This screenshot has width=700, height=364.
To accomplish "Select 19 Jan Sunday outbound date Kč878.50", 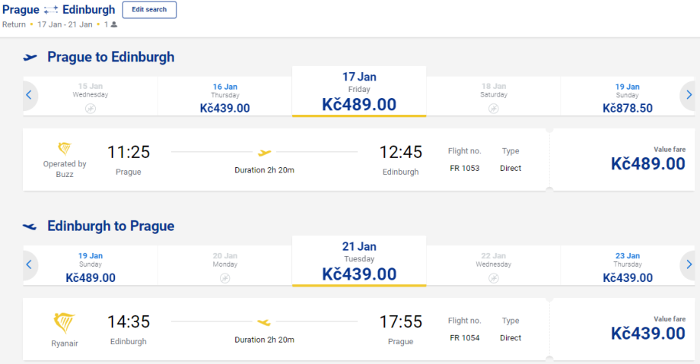I will point(627,97).
